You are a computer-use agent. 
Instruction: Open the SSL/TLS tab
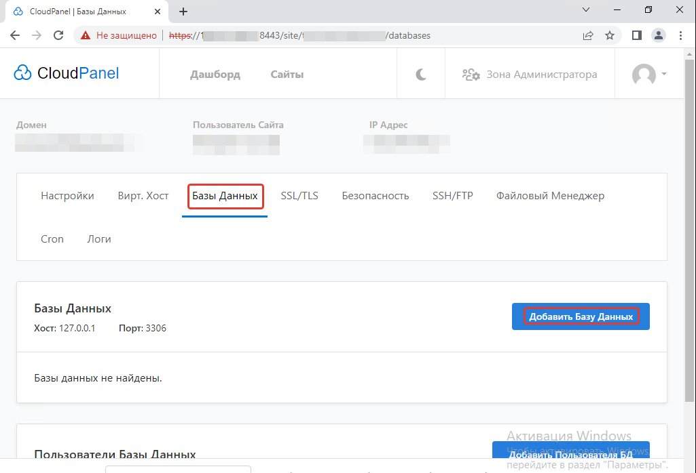tap(299, 196)
